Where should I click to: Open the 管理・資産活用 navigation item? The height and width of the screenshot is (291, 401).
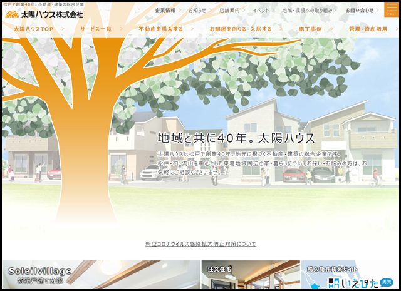(368, 29)
